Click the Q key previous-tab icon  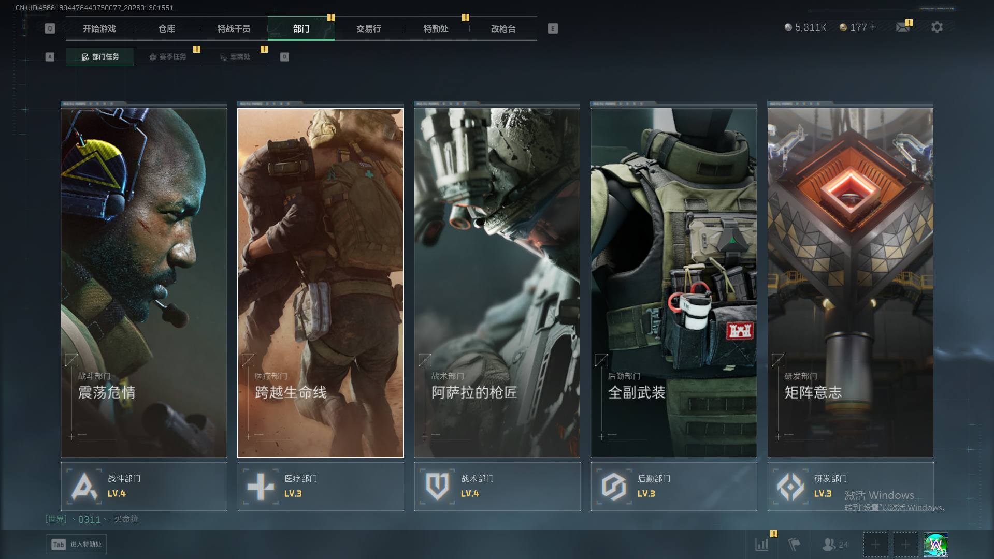coord(50,28)
